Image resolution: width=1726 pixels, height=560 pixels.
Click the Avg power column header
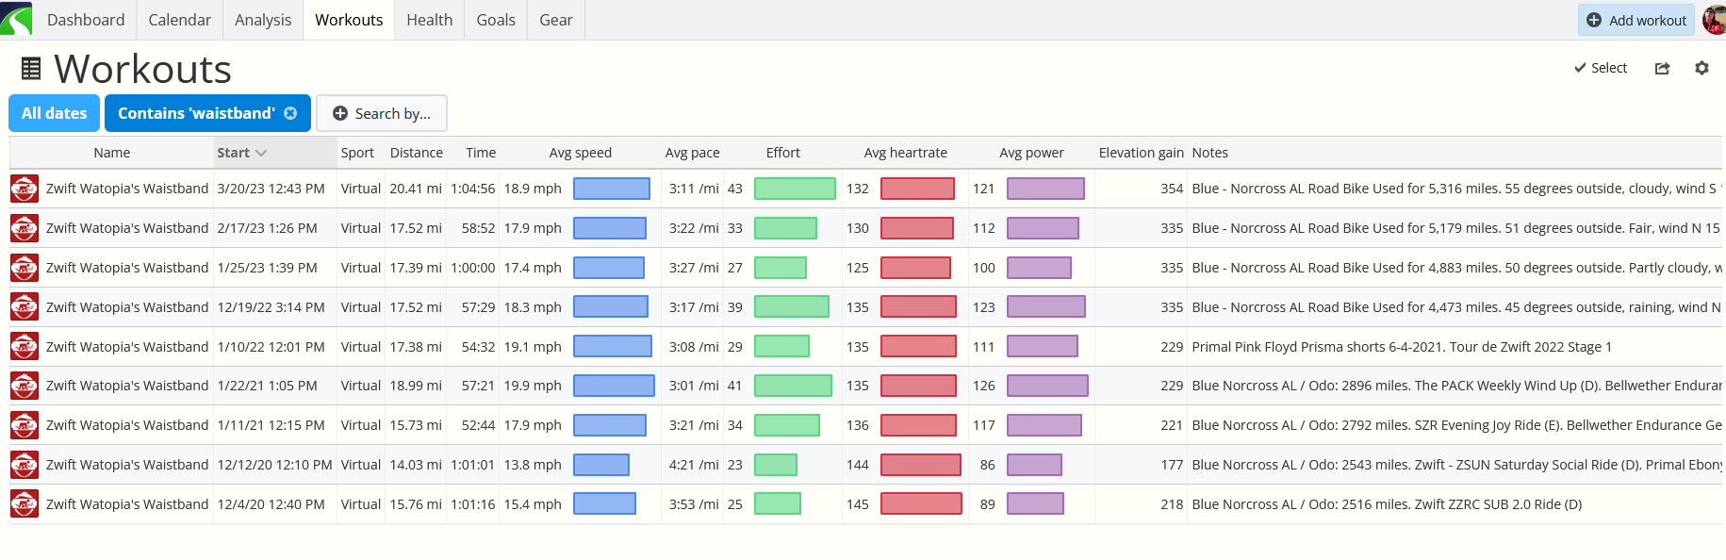tap(1031, 153)
